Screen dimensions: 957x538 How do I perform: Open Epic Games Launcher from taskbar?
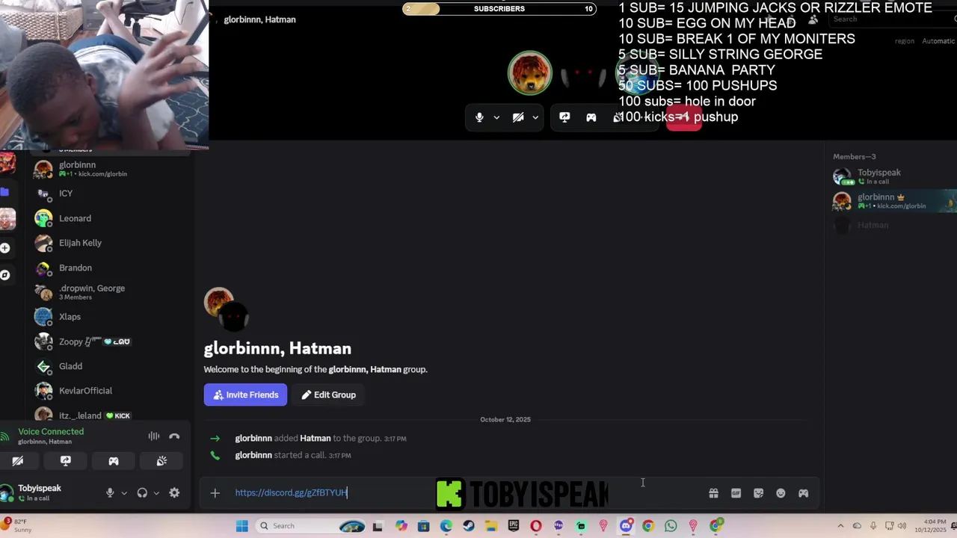[514, 526]
